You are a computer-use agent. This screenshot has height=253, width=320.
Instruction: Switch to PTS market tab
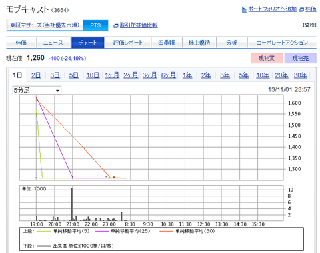(95, 25)
